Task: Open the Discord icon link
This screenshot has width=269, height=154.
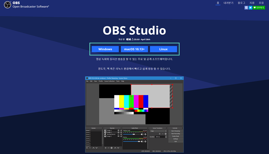Action: [x=246, y=8]
